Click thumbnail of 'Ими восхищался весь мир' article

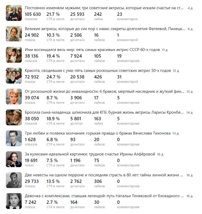click(14, 55)
